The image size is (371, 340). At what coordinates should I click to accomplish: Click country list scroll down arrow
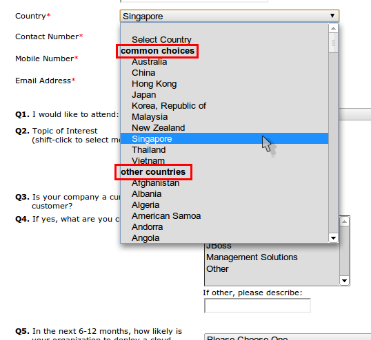click(333, 237)
